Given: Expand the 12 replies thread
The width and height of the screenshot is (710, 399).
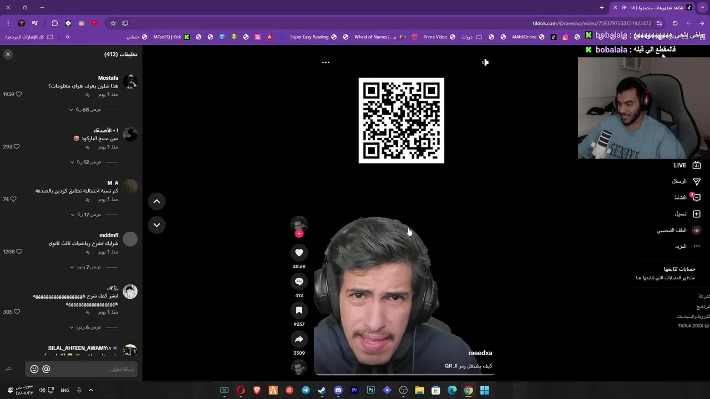Looking at the screenshot, I should tap(85, 162).
